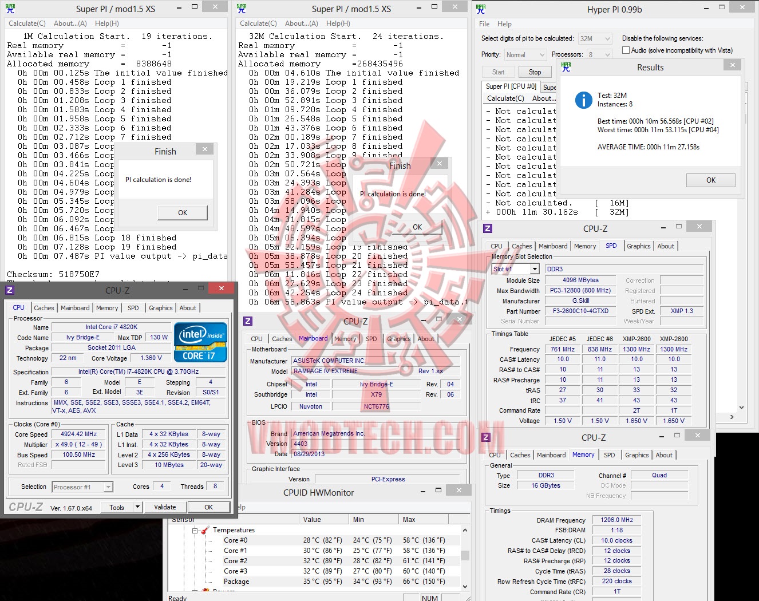
Task: Click the Z icon of the CPU-Z Motherboard window
Action: pyautogui.click(x=248, y=321)
